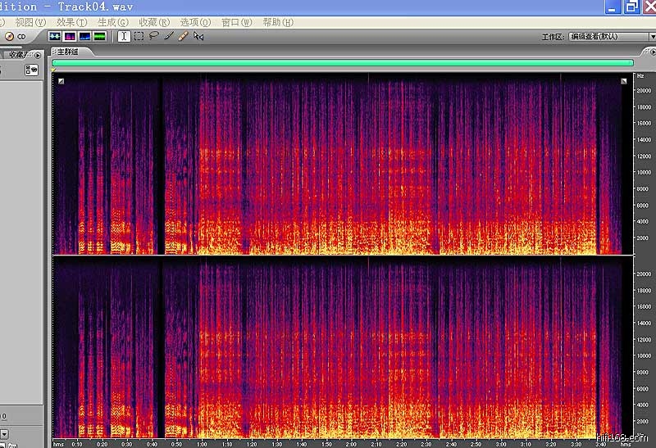Select the 主群組 panel tab

[x=67, y=52]
